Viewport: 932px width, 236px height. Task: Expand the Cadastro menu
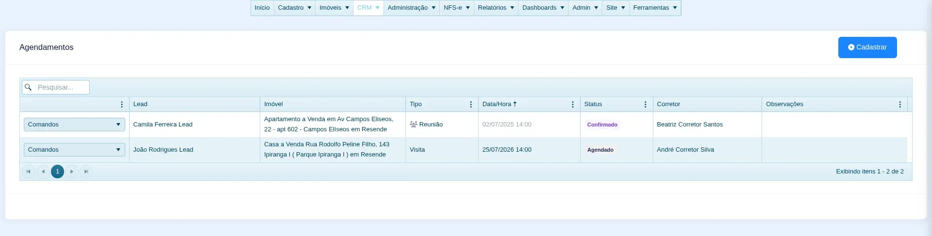pos(295,8)
